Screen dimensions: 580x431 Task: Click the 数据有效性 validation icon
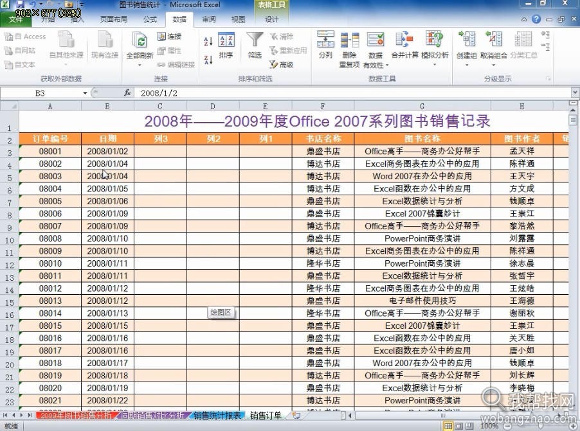point(376,40)
